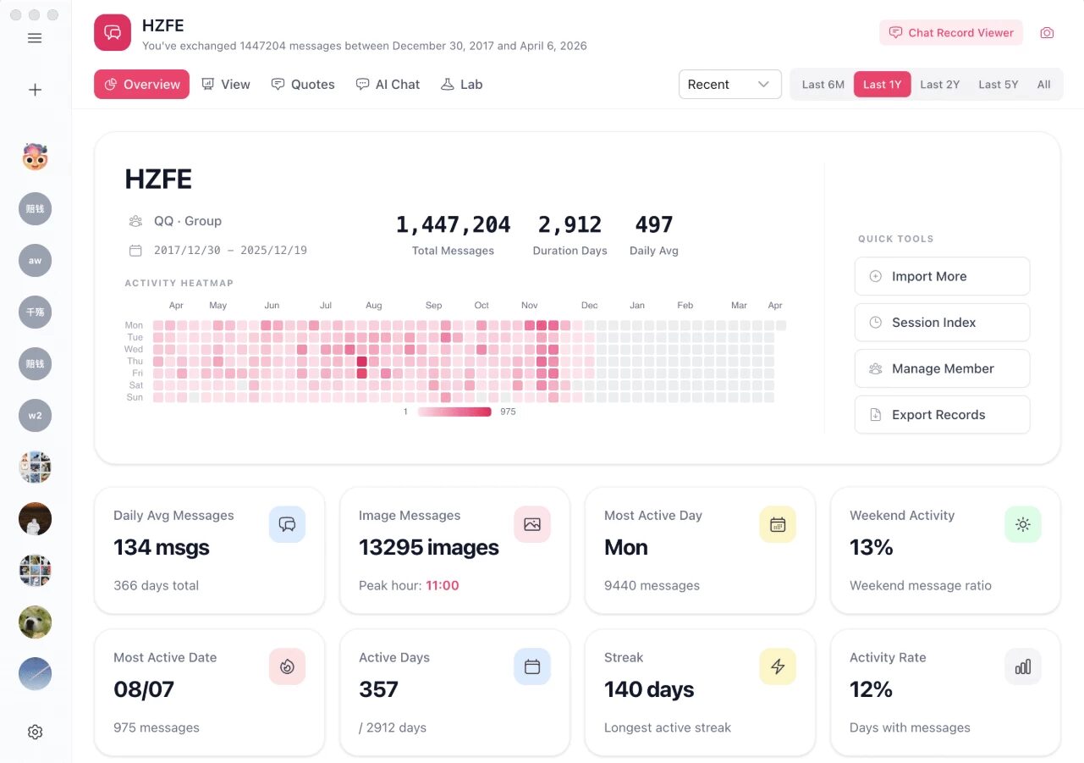Select the owl avatar in sidebar
The height and width of the screenshot is (763, 1084).
coord(35,157)
